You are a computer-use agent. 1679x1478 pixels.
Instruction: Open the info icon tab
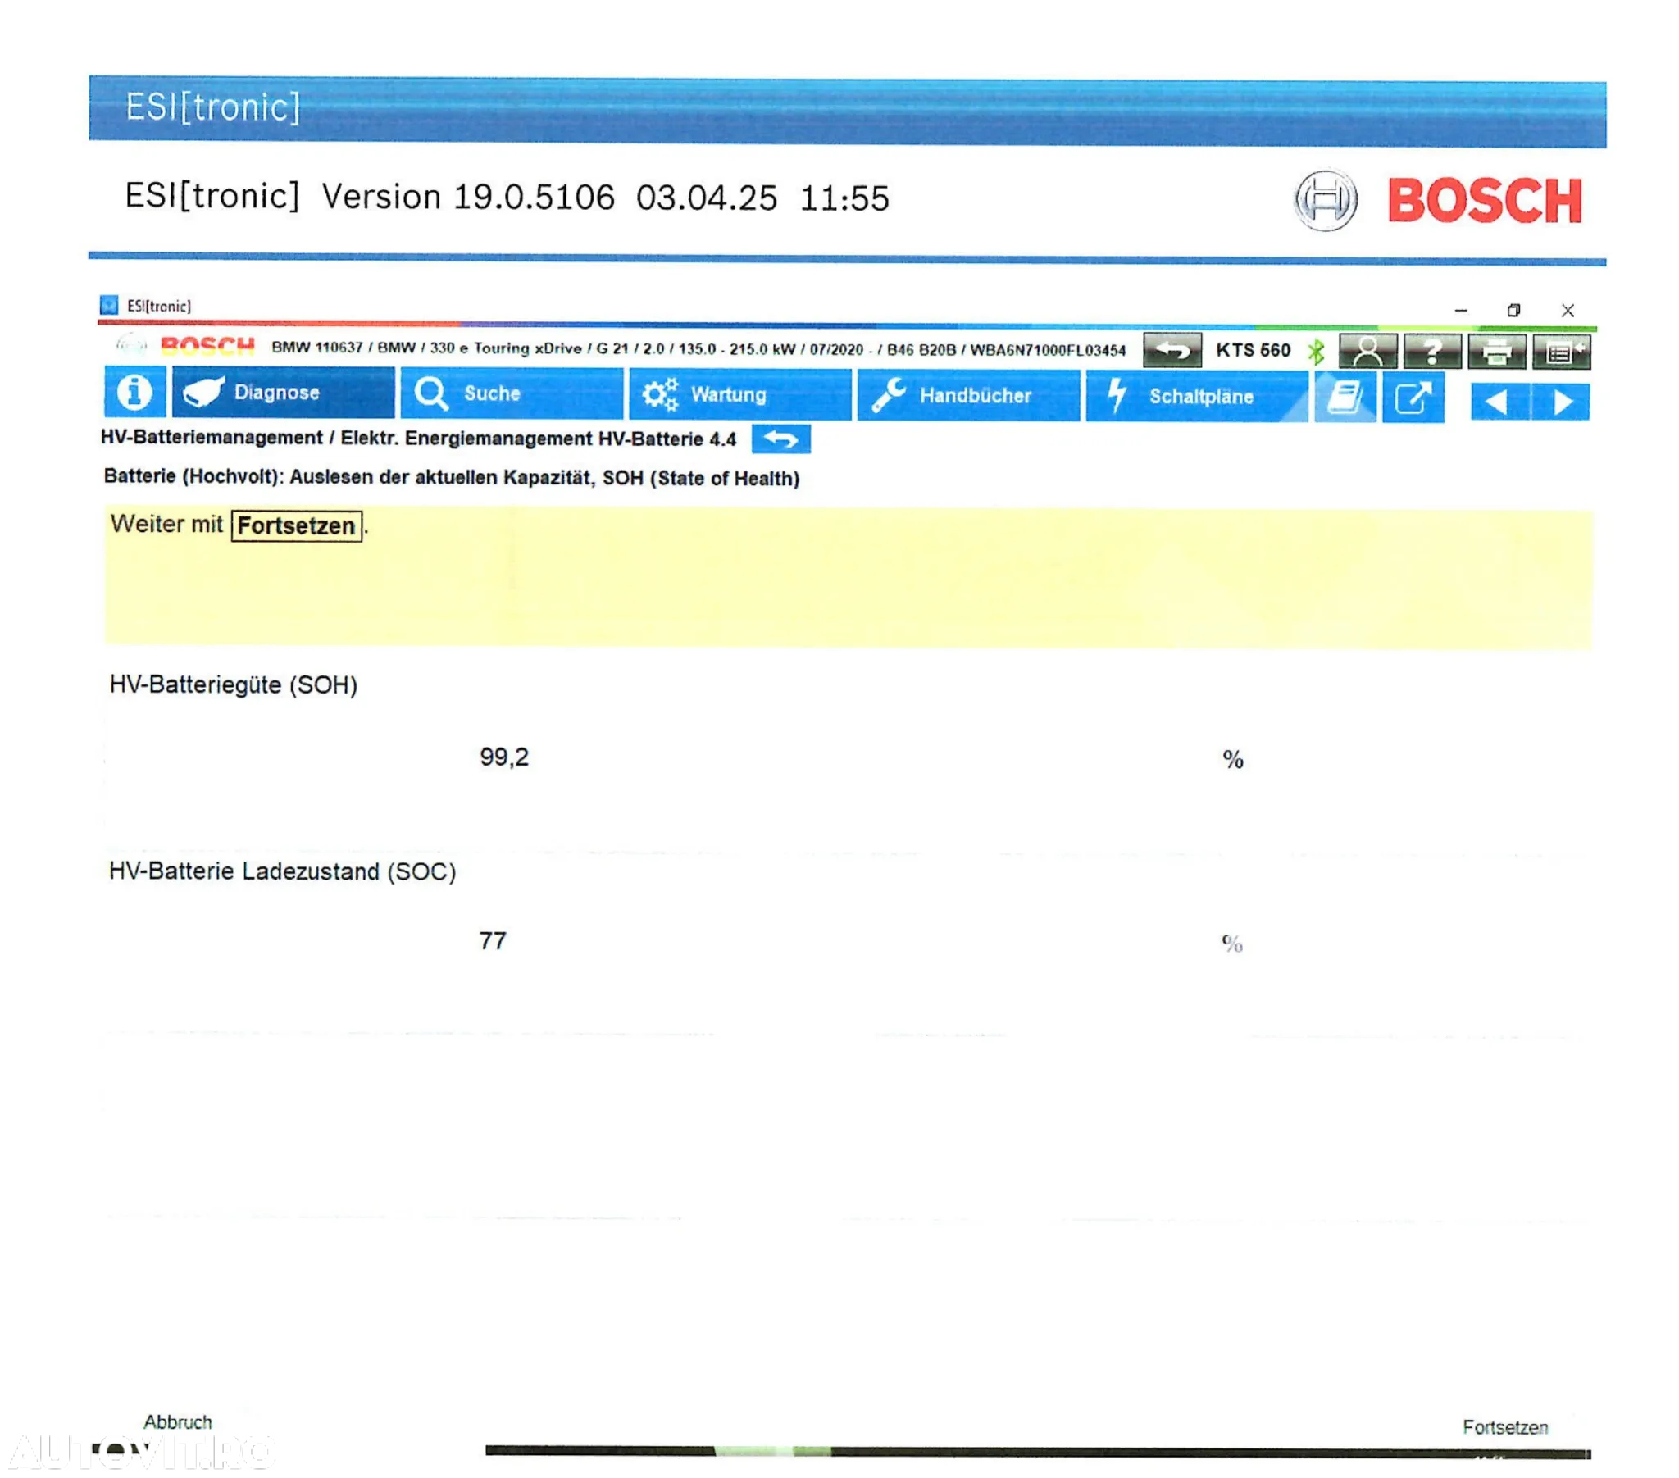134,392
